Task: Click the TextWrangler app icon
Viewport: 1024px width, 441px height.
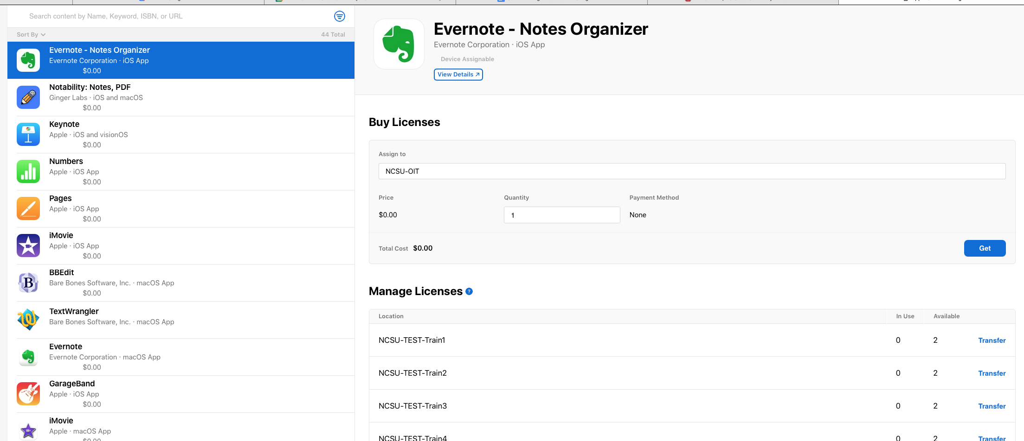Action: click(x=28, y=320)
